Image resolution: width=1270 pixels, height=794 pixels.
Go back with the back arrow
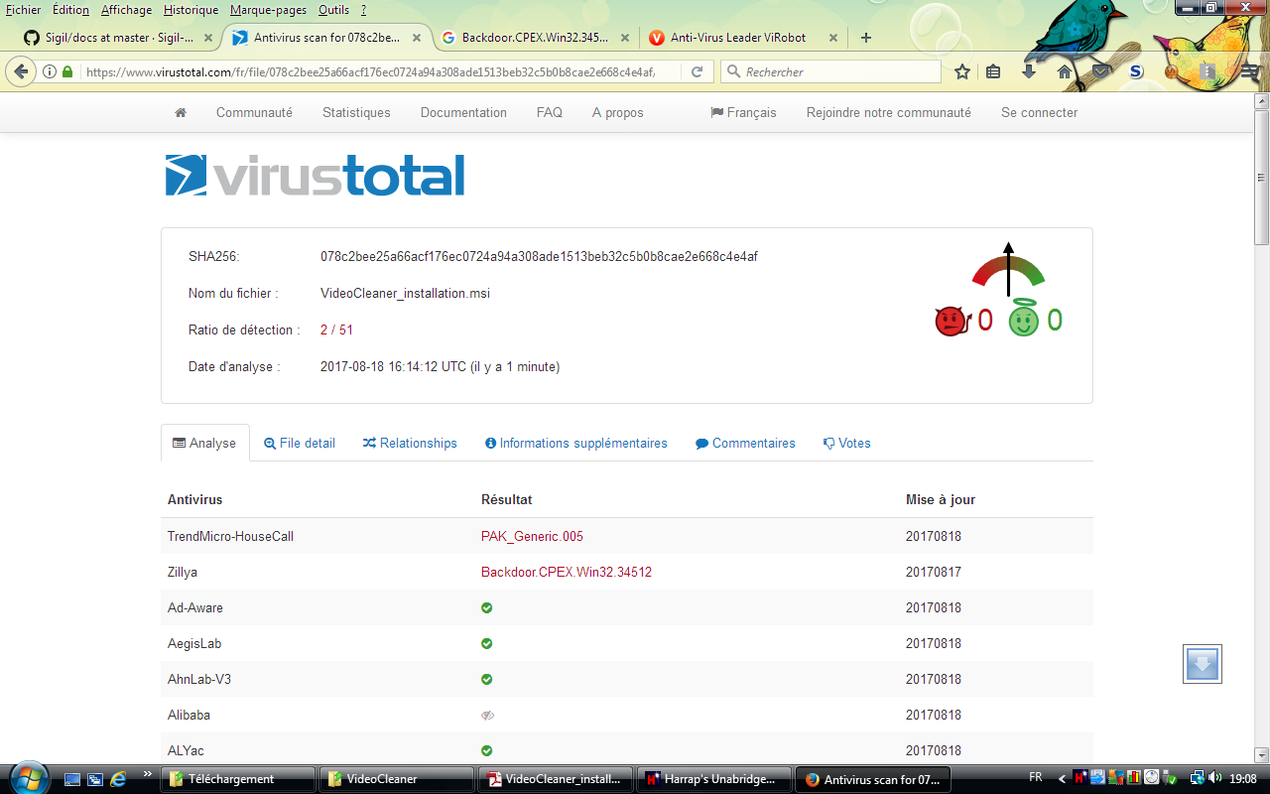[x=20, y=71]
